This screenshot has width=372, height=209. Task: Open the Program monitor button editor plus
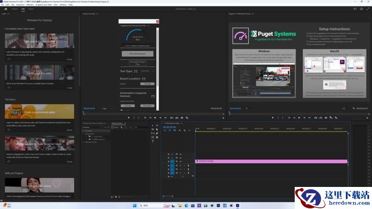367,118
